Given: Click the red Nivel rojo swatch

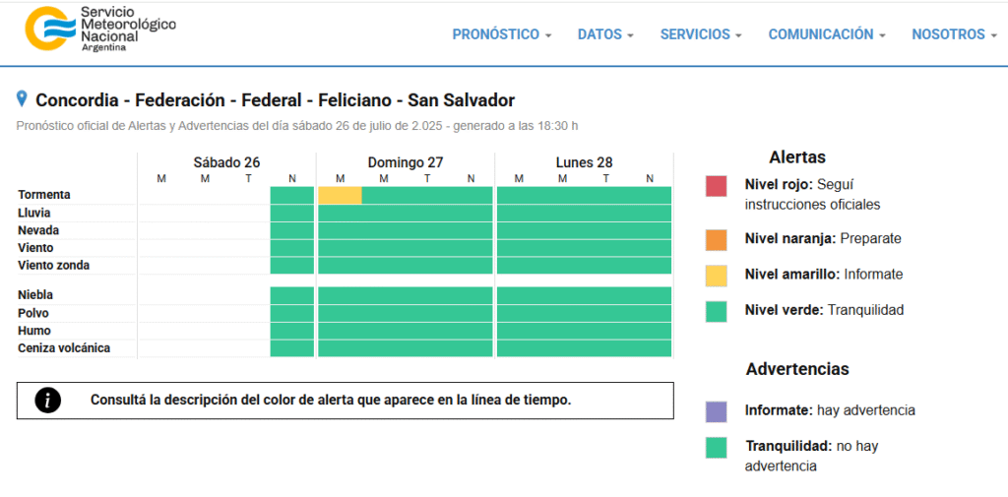Looking at the screenshot, I should [716, 187].
